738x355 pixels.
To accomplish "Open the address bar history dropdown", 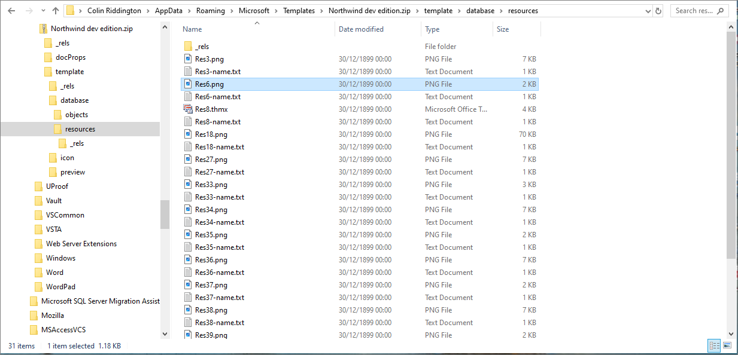I will 648,11.
